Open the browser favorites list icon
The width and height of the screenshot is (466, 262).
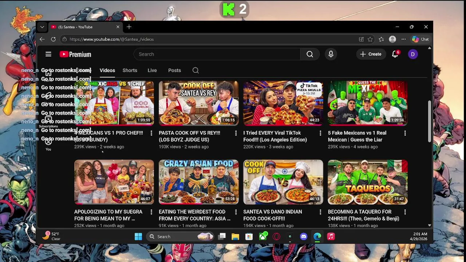pos(381,39)
